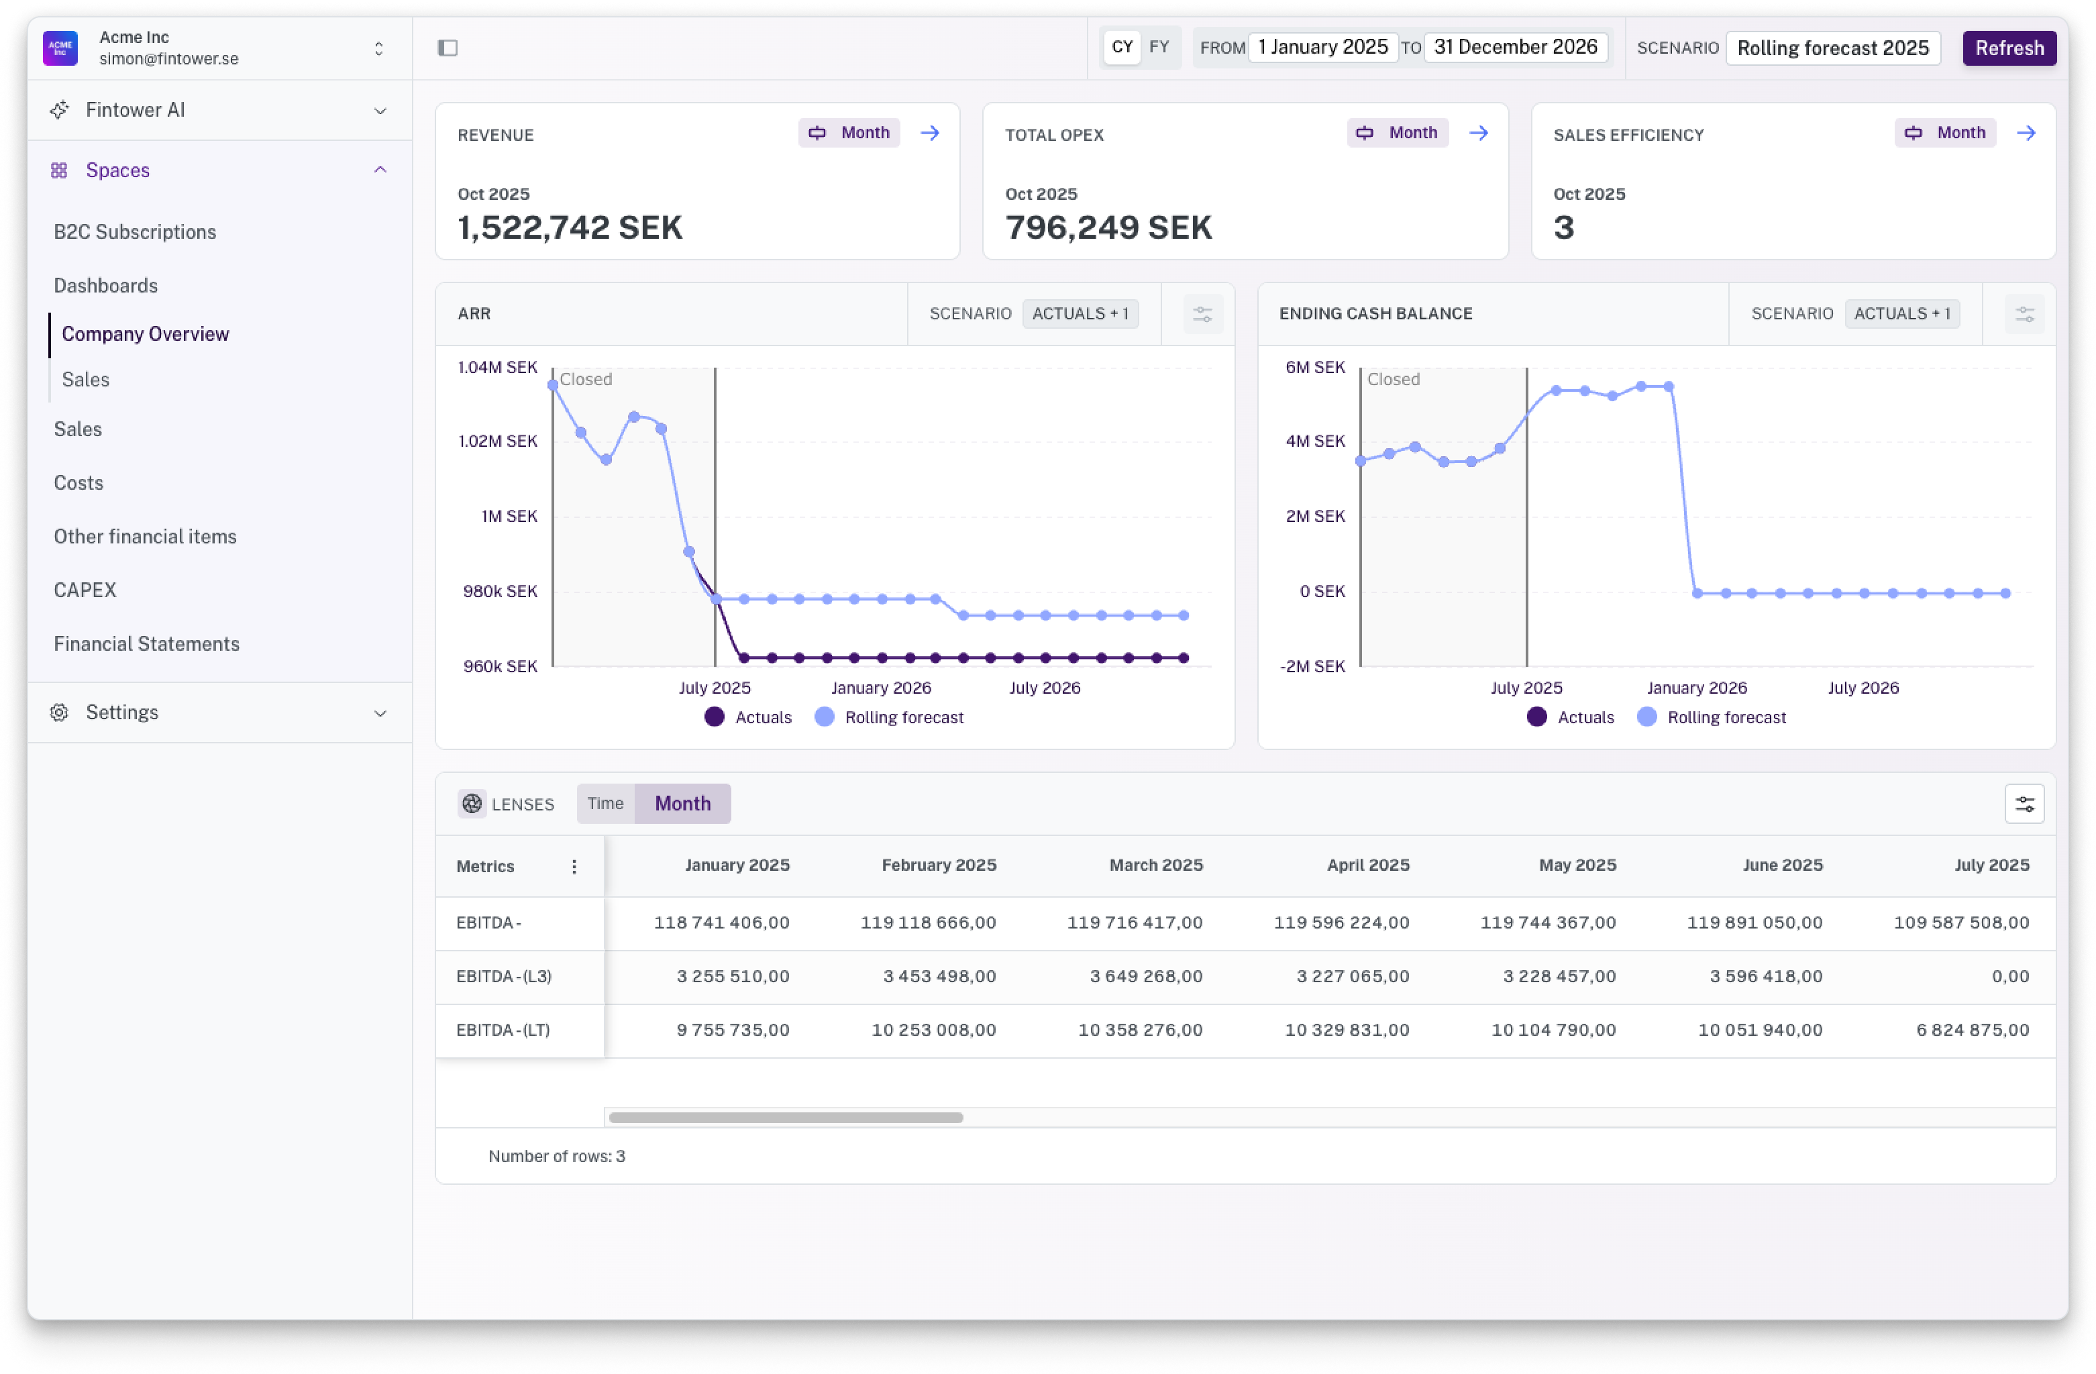
Task: Open Company Overview dashboard
Action: [146, 334]
